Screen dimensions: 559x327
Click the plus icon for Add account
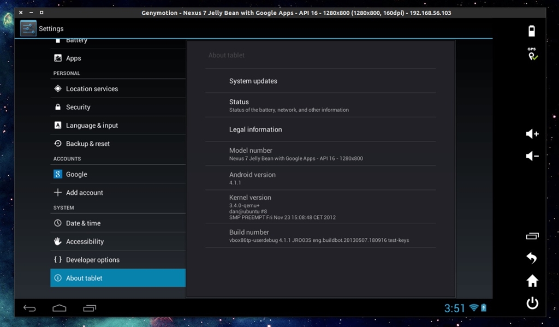point(58,192)
